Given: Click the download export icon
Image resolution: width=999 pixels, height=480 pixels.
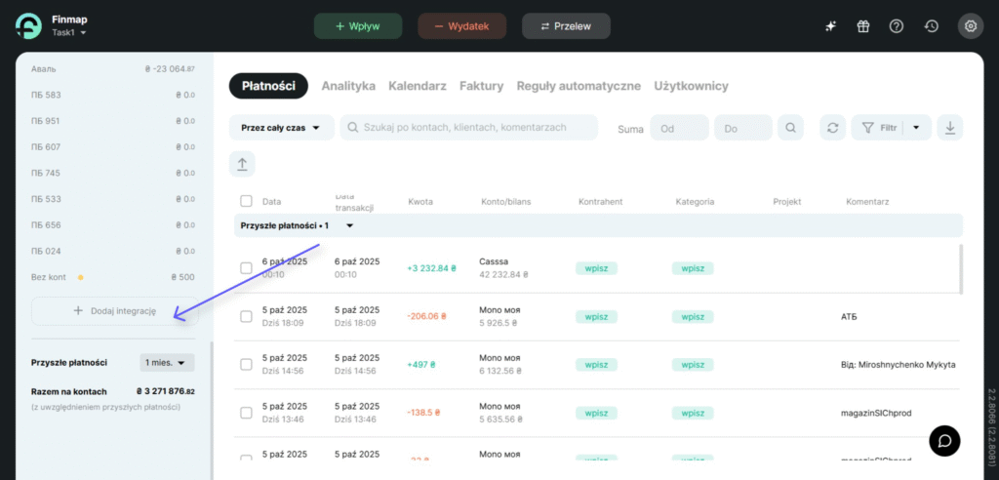Looking at the screenshot, I should click(x=950, y=128).
